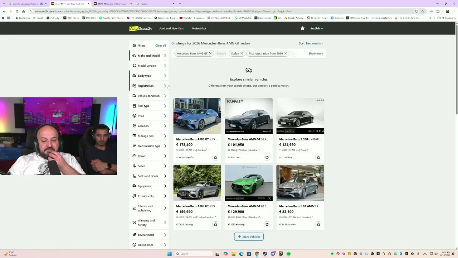
Task: Expand the Registration filter
Action: pyautogui.click(x=149, y=86)
